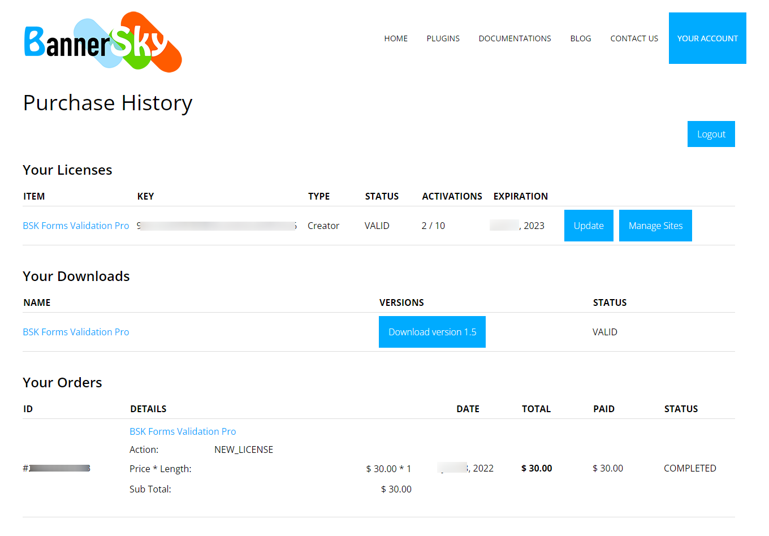Open the DOCUMENTATIONS section
This screenshot has width=769, height=536.
tap(515, 38)
